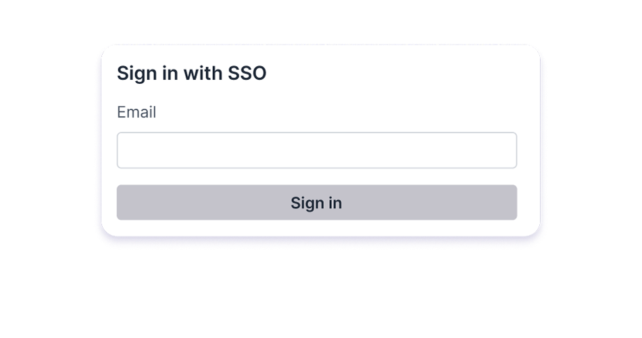
Task: Choose the Sign in submit button
Action: pos(316,203)
